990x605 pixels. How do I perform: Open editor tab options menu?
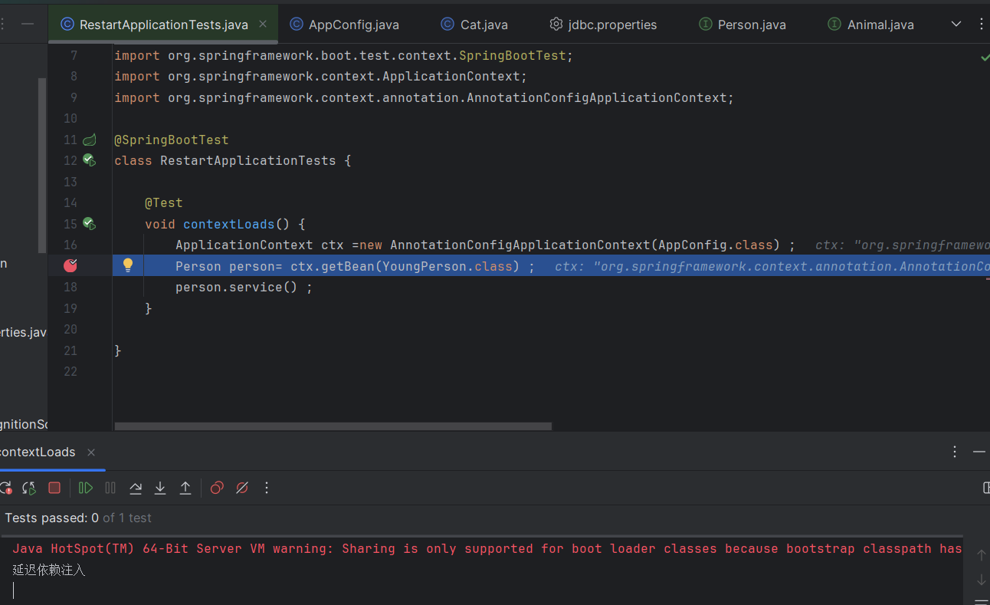coord(982,25)
